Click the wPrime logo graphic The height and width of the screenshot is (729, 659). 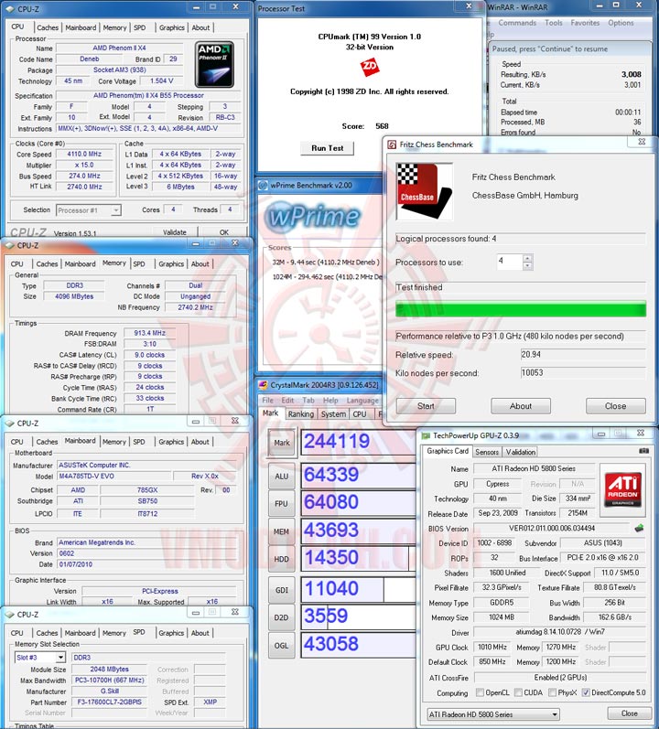313,217
